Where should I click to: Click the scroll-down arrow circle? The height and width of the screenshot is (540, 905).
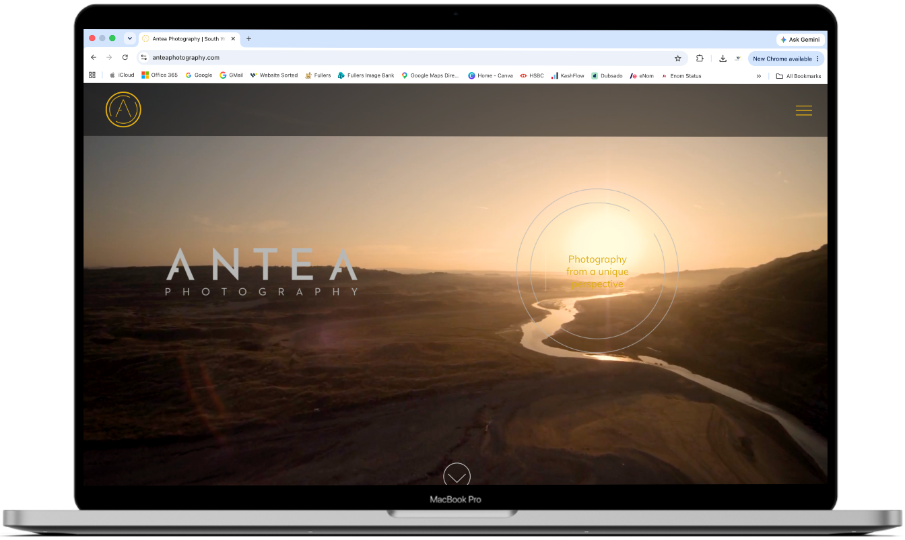click(457, 475)
